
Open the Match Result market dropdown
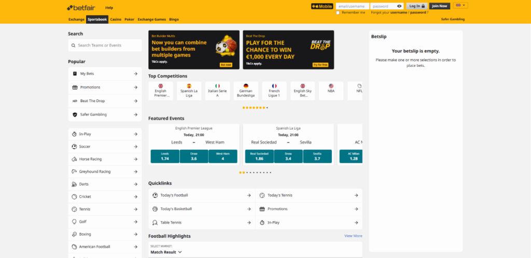click(166, 252)
